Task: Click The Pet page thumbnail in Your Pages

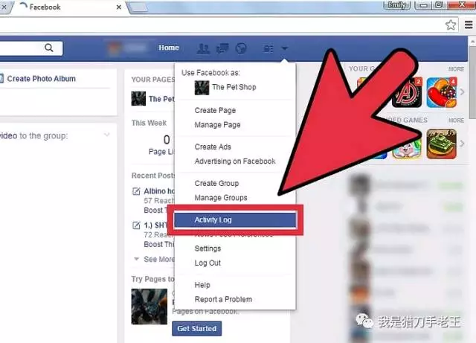Action: point(138,99)
